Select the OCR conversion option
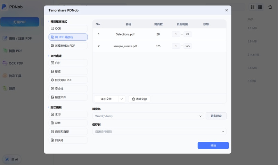 click(x=68, y=29)
